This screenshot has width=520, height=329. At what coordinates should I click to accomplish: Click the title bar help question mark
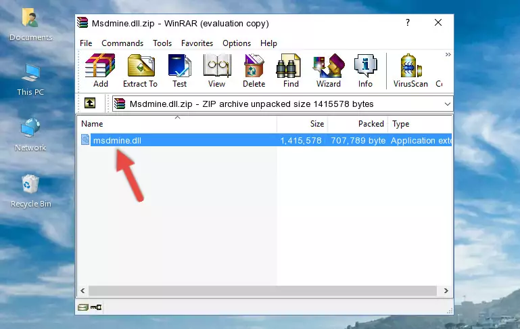click(408, 22)
